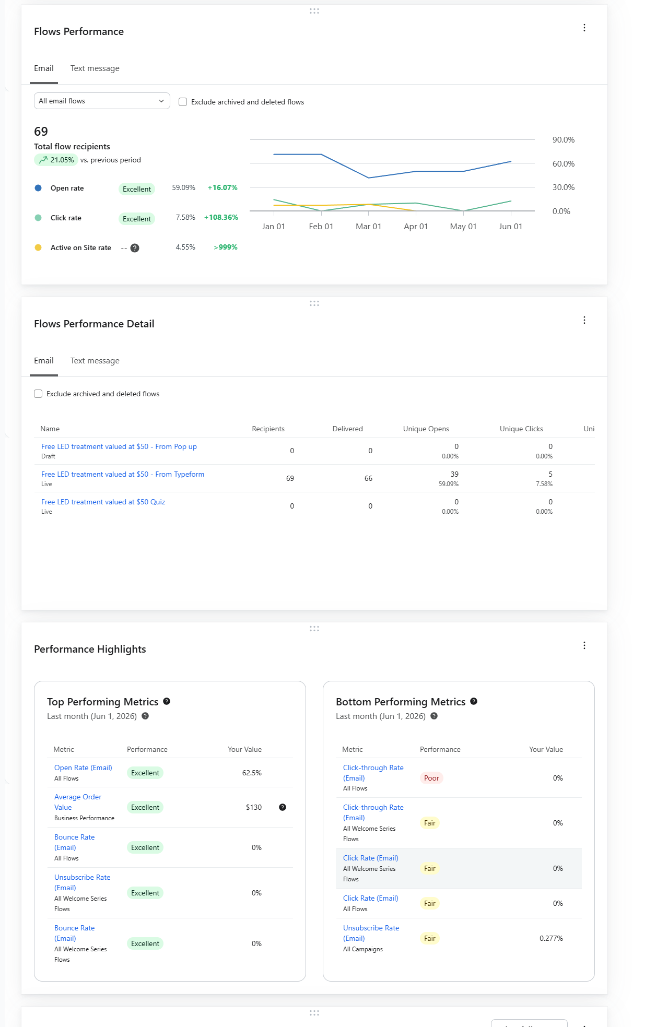656x1027 pixels.
Task: Open Click Rate (Email) All Flows link
Action: tap(371, 898)
